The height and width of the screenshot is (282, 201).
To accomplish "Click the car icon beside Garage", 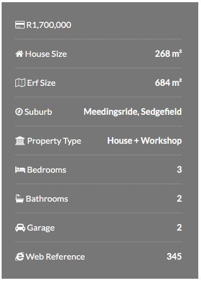I will pos(20,228).
